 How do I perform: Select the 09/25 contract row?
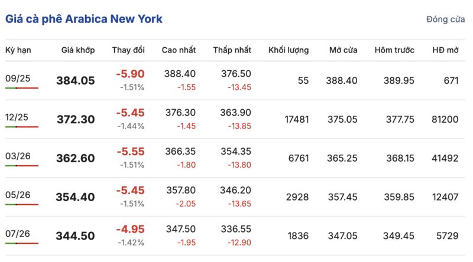tap(18, 78)
